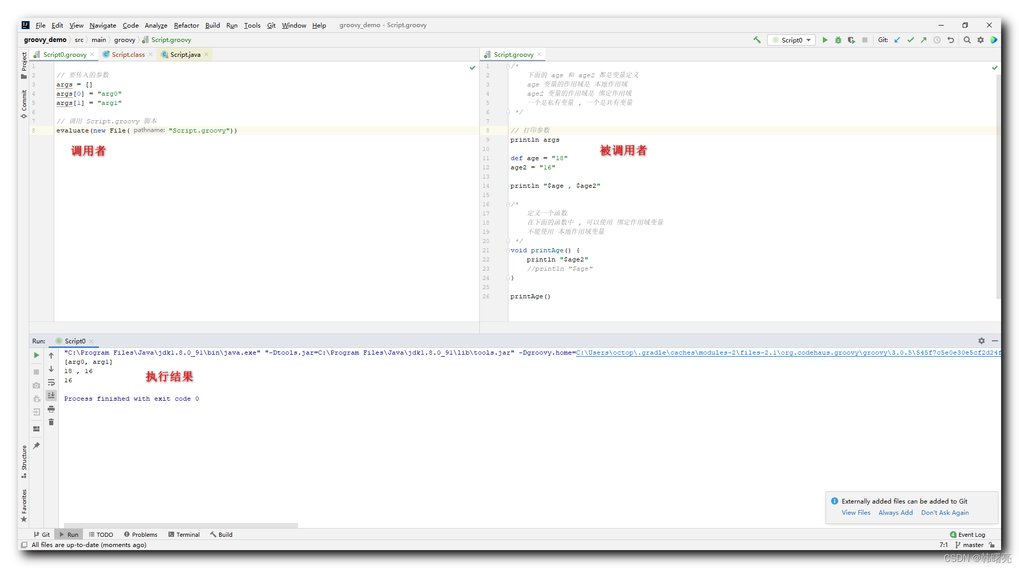
Task: Click the Build project hammer icon
Action: click(757, 40)
